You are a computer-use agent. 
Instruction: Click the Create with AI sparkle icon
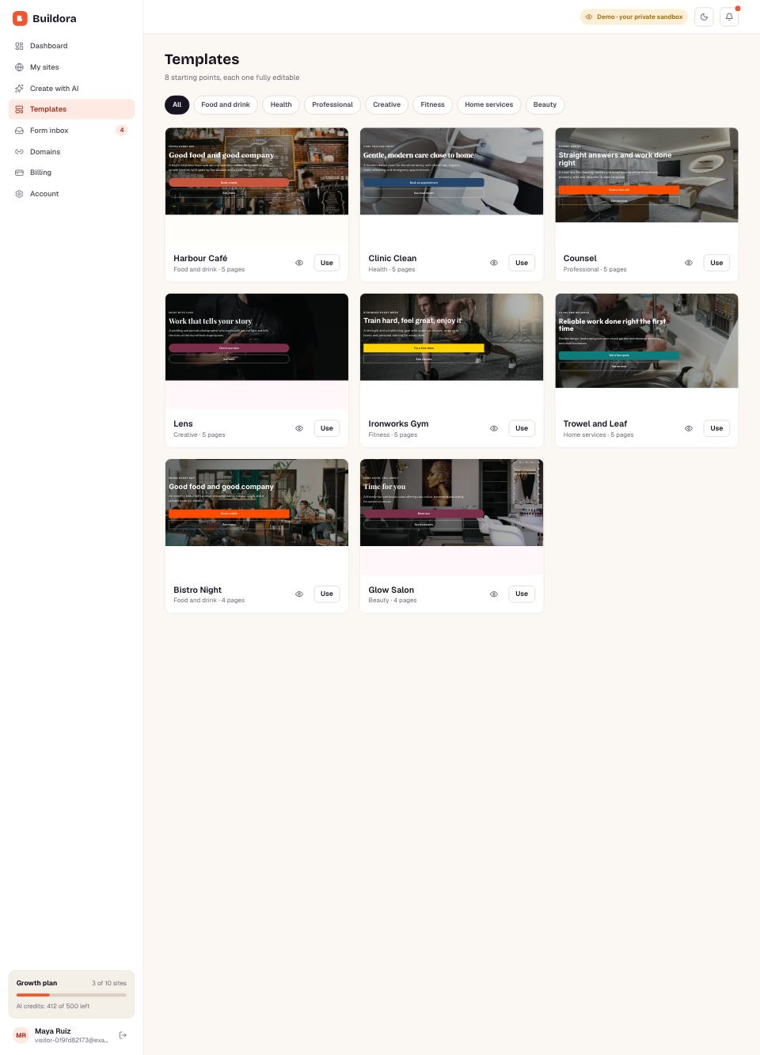point(19,89)
